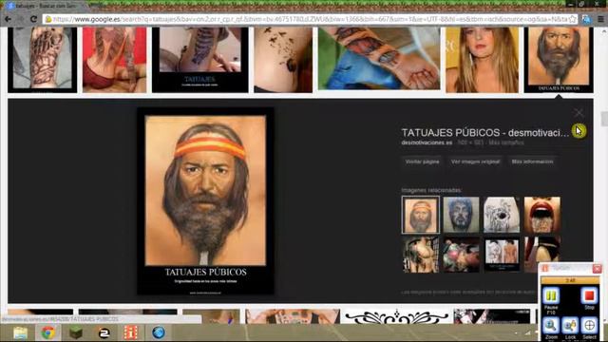Pause the screen recording
Viewport: 608px width, 342px height.
click(x=551, y=295)
